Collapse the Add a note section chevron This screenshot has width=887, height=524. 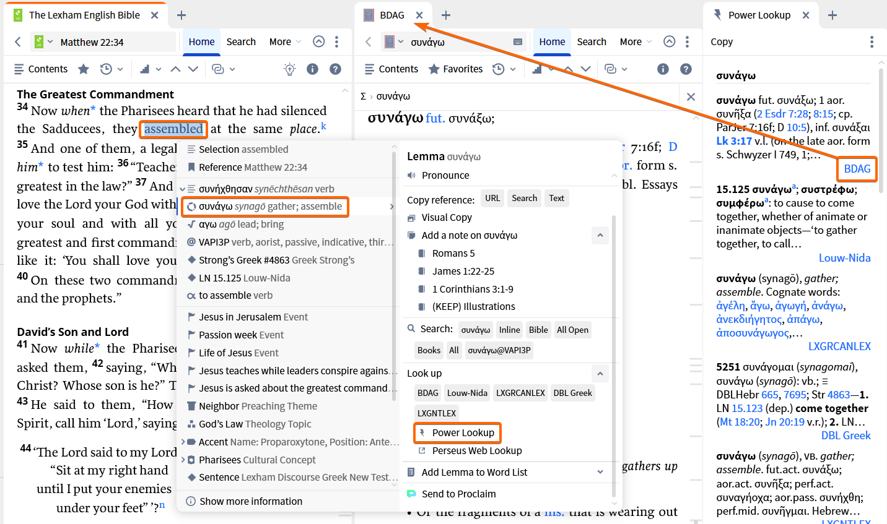point(600,235)
